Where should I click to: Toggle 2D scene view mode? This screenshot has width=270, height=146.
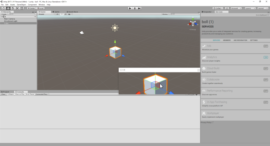[x=57, y=14]
